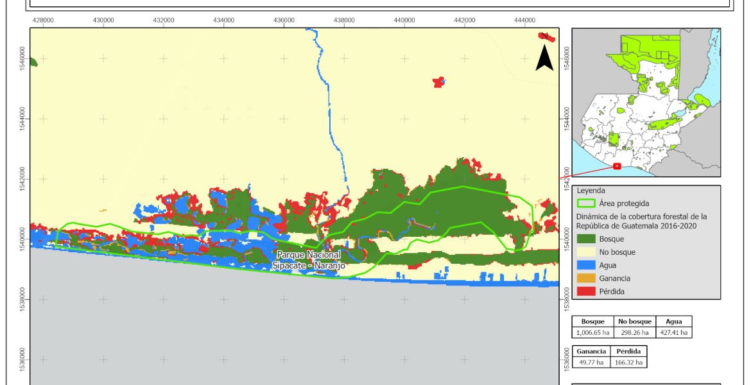Select the 298.26 ha No bosque cell
The width and height of the screenshot is (751, 385).
635,333
